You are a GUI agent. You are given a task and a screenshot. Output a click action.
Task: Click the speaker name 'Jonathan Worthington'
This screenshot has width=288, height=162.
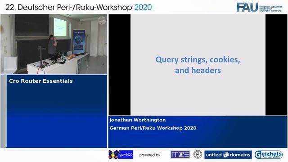click(138, 120)
